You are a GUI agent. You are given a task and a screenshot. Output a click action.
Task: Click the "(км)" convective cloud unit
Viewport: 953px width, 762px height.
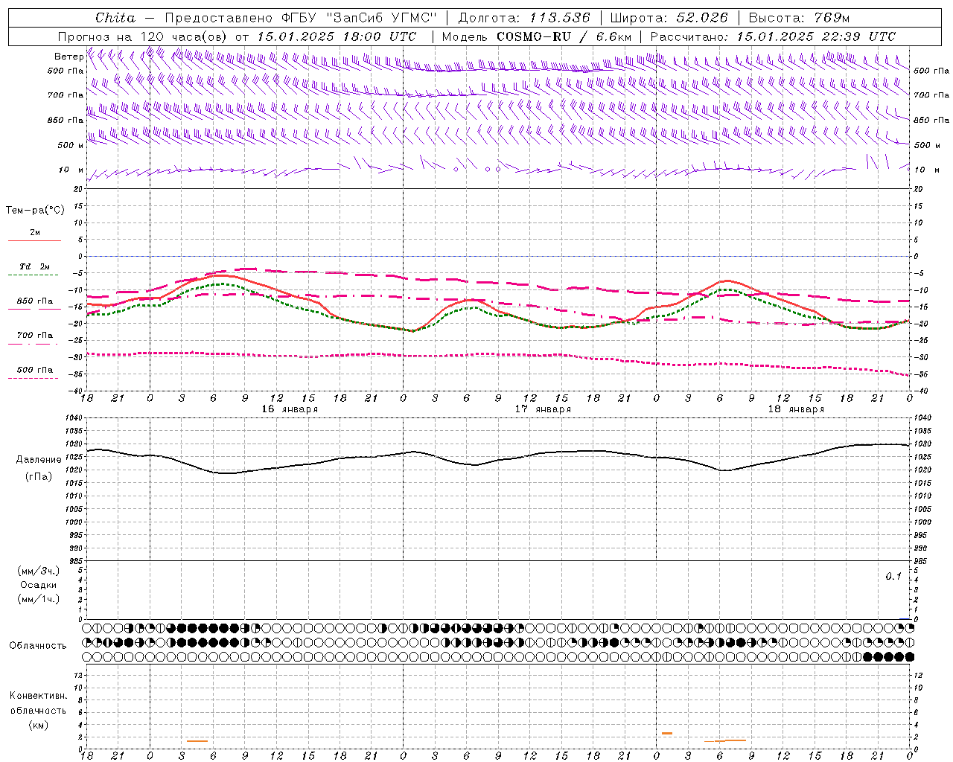[x=38, y=725]
